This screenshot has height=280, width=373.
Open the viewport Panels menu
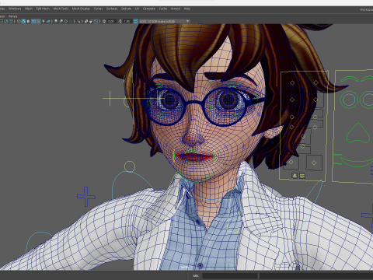(x=13, y=16)
